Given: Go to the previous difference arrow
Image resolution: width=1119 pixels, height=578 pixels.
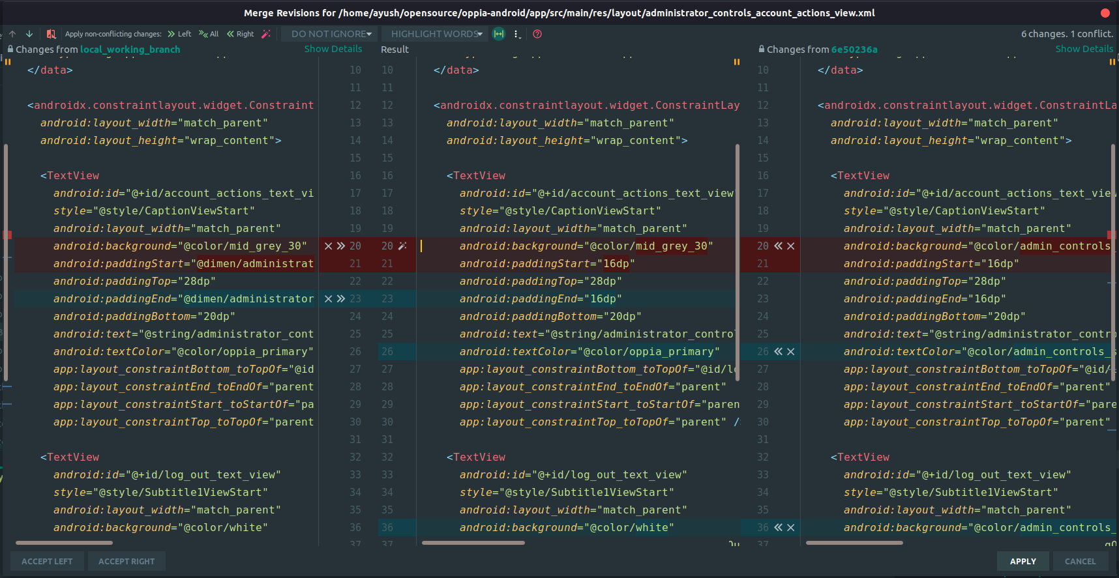Looking at the screenshot, I should click(x=12, y=34).
